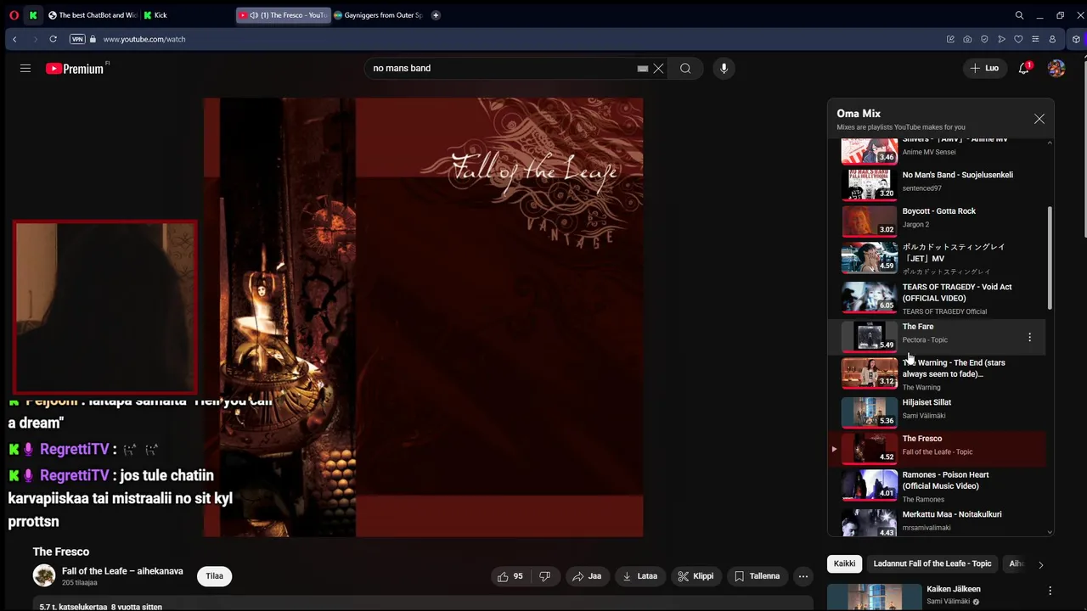
Task: Open the YouTube guide hamburger menu
Action: [x=25, y=69]
